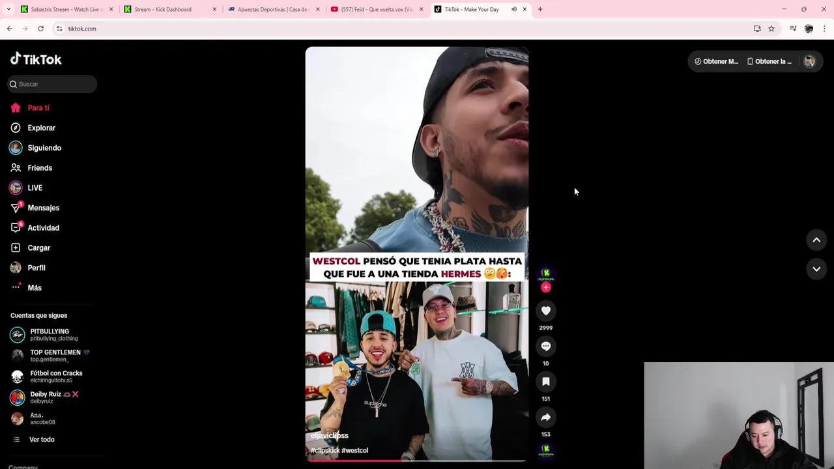Open Fútbol con Cracks account
Viewport: 834px width, 469px height.
tap(53, 377)
